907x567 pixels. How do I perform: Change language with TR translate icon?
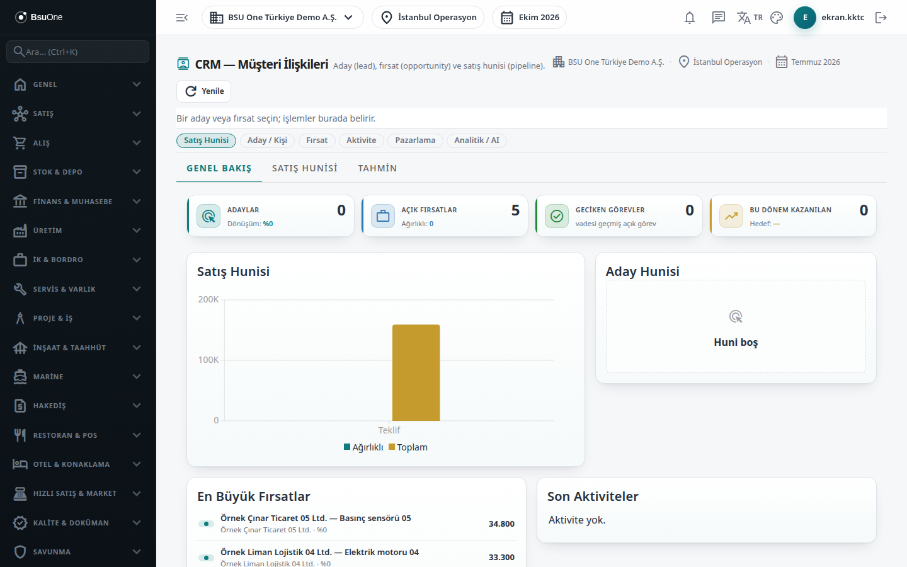(750, 18)
